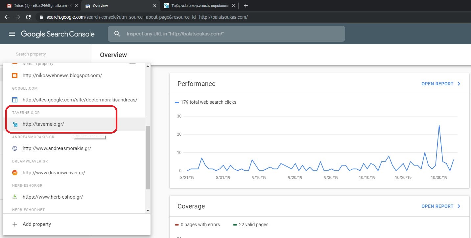Click the GOOGLE.COM group header

pos(25,88)
